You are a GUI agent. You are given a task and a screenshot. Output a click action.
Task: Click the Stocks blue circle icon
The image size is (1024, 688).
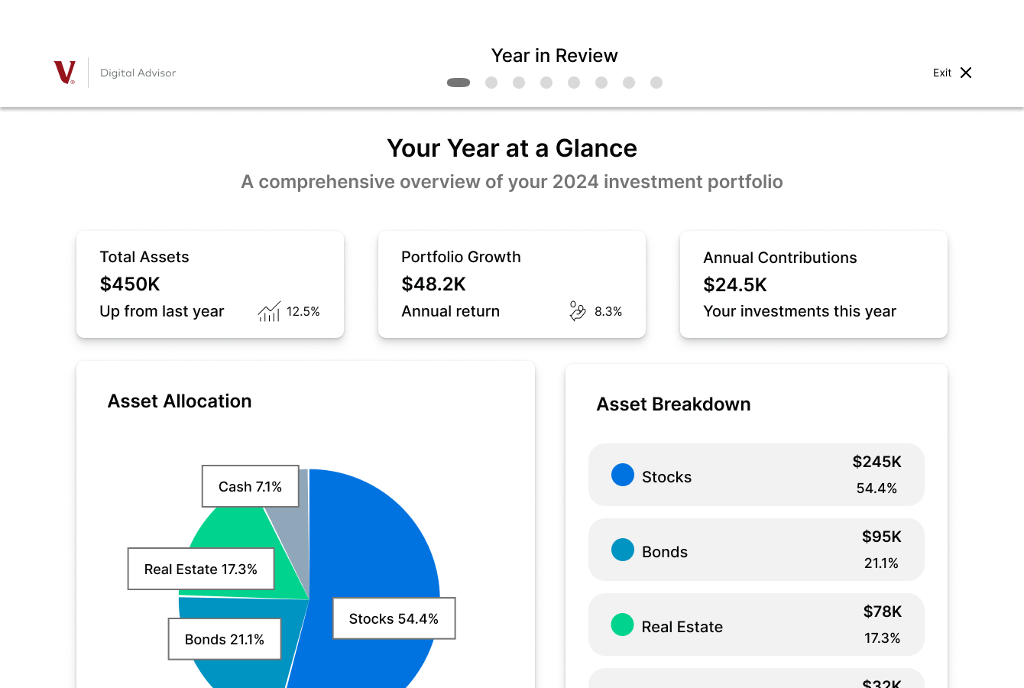[x=623, y=475]
